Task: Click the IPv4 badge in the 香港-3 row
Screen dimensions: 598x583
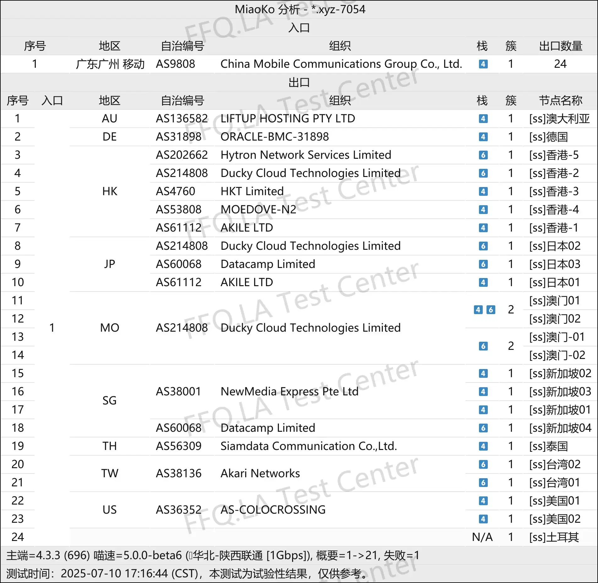Action: point(483,191)
